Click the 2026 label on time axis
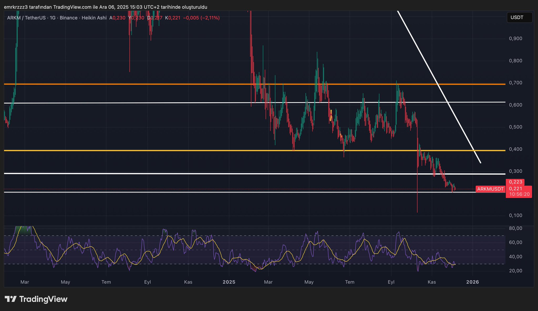This screenshot has width=538, height=311. [x=472, y=282]
